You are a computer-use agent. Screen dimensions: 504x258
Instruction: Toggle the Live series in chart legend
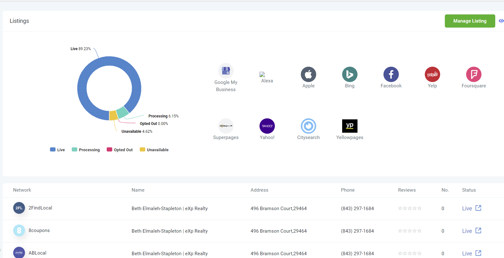[x=58, y=150]
